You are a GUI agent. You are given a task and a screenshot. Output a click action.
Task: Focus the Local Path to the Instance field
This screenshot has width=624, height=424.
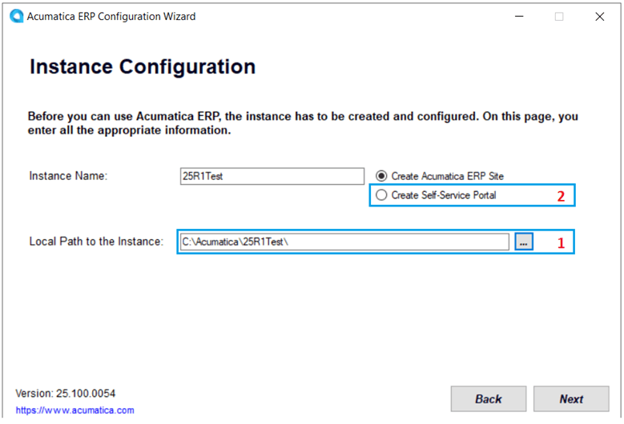tap(344, 242)
